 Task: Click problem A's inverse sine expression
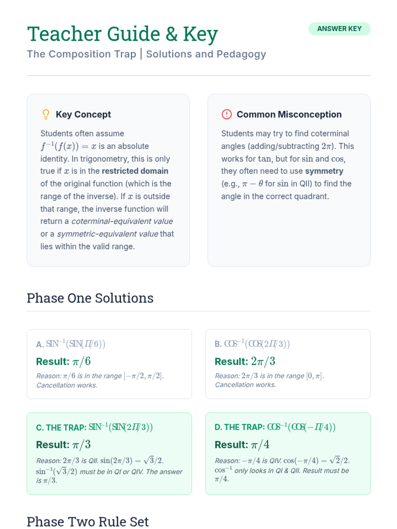(x=75, y=344)
